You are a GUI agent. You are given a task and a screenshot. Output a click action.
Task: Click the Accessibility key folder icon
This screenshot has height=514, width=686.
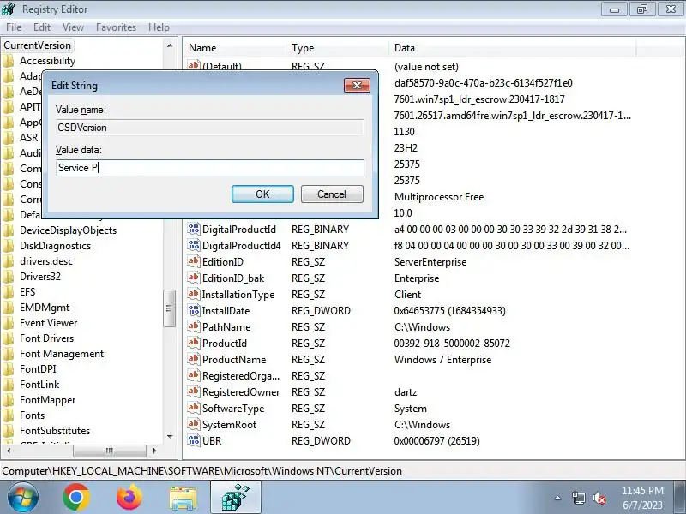click(9, 61)
